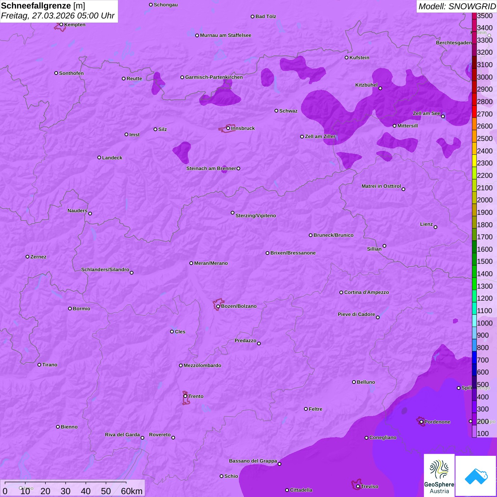This screenshot has height=497, width=497.
Task: Click the 2300 m yellow legend swatch
Action: (x=474, y=161)
